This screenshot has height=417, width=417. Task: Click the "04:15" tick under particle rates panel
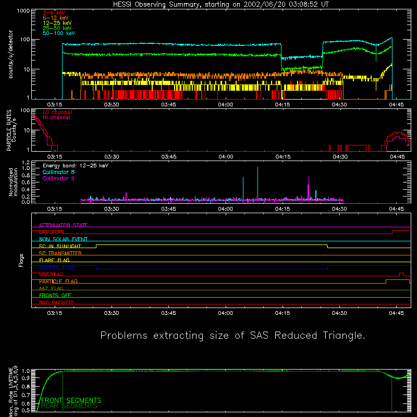(283, 157)
